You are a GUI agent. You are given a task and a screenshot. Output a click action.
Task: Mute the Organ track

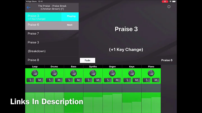pos(117,80)
